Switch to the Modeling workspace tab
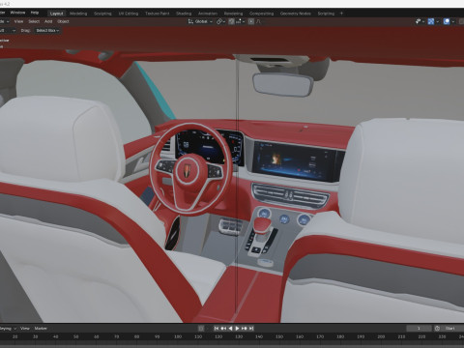 coord(78,14)
